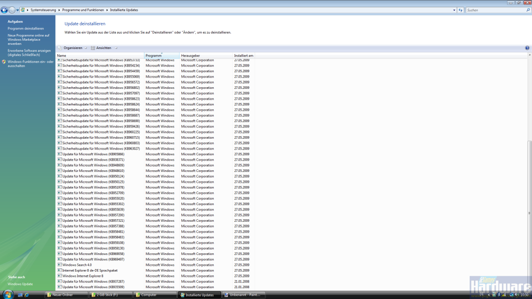Click icon of Update KB938371
The image size is (532, 299).
(59, 159)
